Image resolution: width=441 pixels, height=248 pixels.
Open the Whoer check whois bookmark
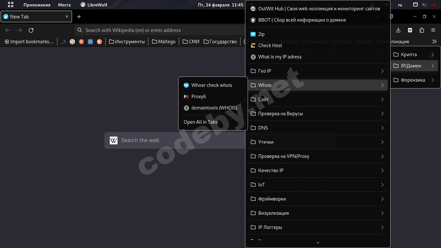tap(213, 85)
